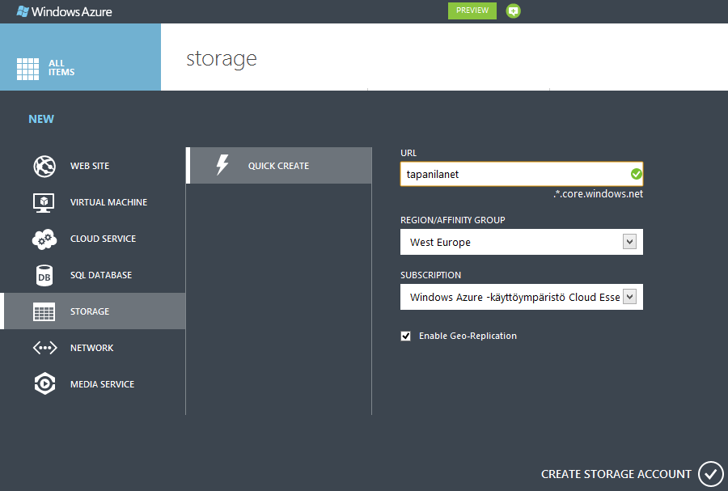728x491 pixels.
Task: Open the Region/Affinity Group dropdown arrow
Action: point(629,242)
